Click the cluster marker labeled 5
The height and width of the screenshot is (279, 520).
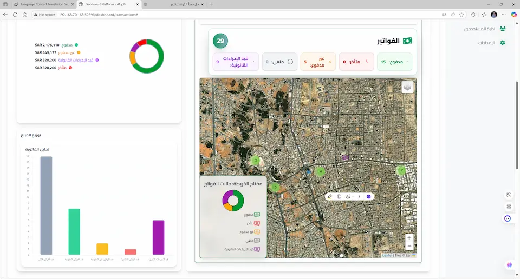click(x=275, y=187)
